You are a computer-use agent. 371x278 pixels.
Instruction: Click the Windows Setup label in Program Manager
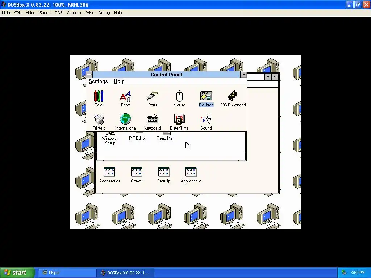pyautogui.click(x=110, y=140)
